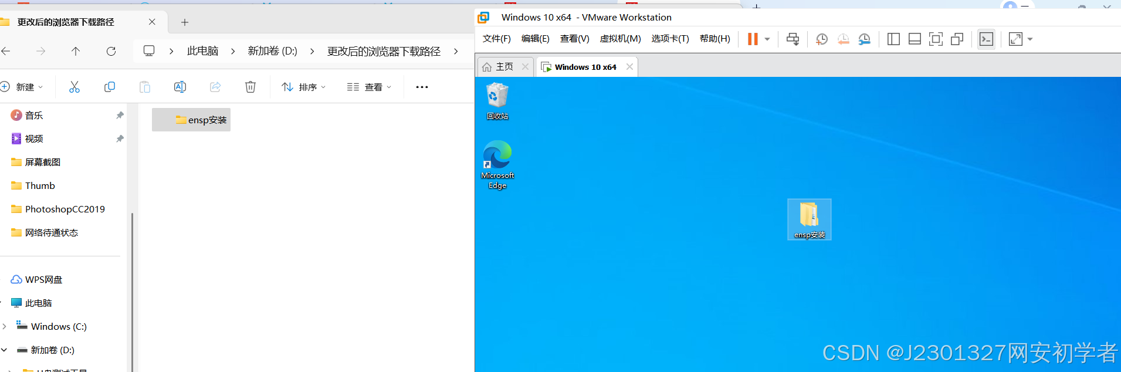Switch to Windows 10 x64 VM tab

click(x=585, y=67)
